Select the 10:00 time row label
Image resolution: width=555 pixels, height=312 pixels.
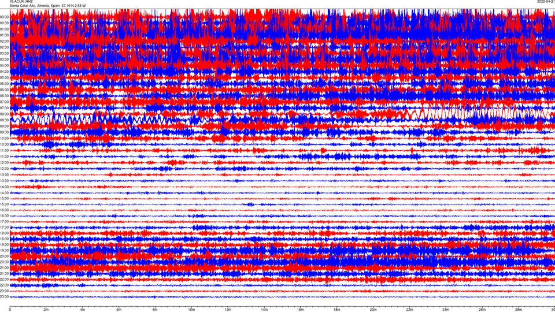pyautogui.click(x=4, y=138)
